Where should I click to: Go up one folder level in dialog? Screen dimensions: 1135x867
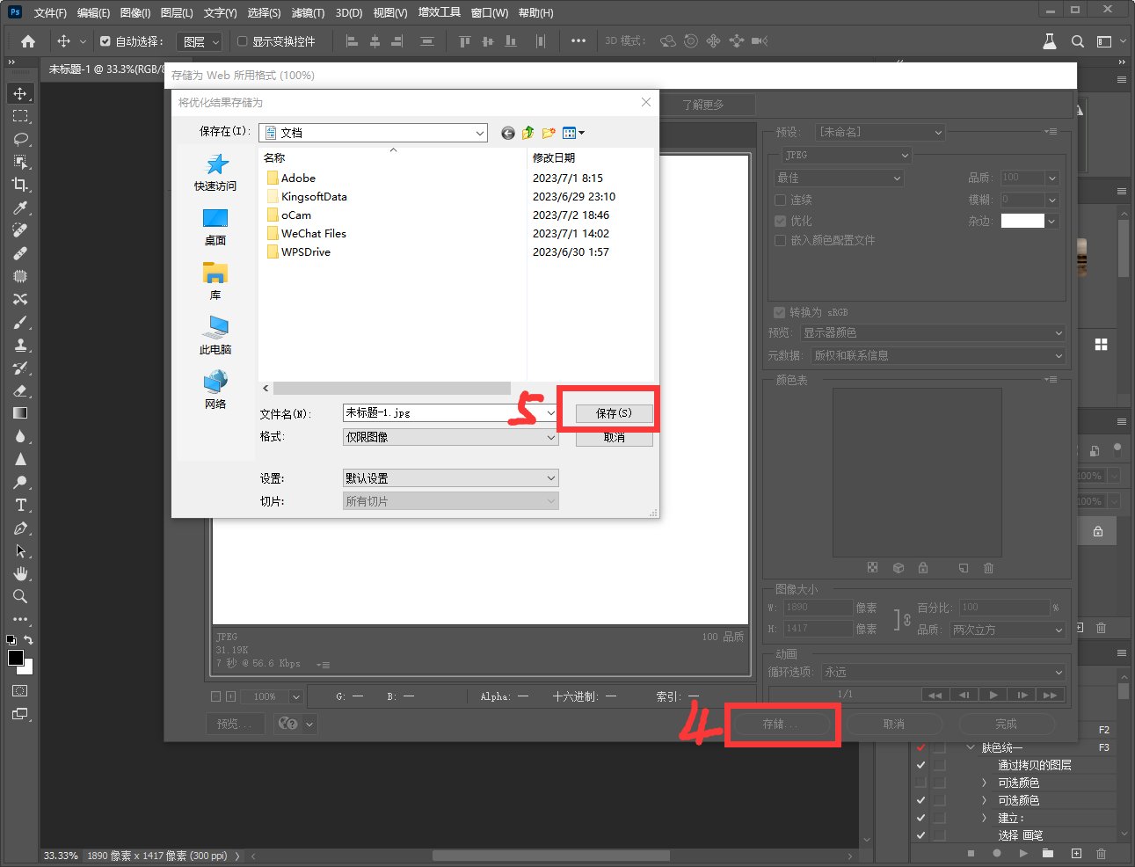[527, 133]
